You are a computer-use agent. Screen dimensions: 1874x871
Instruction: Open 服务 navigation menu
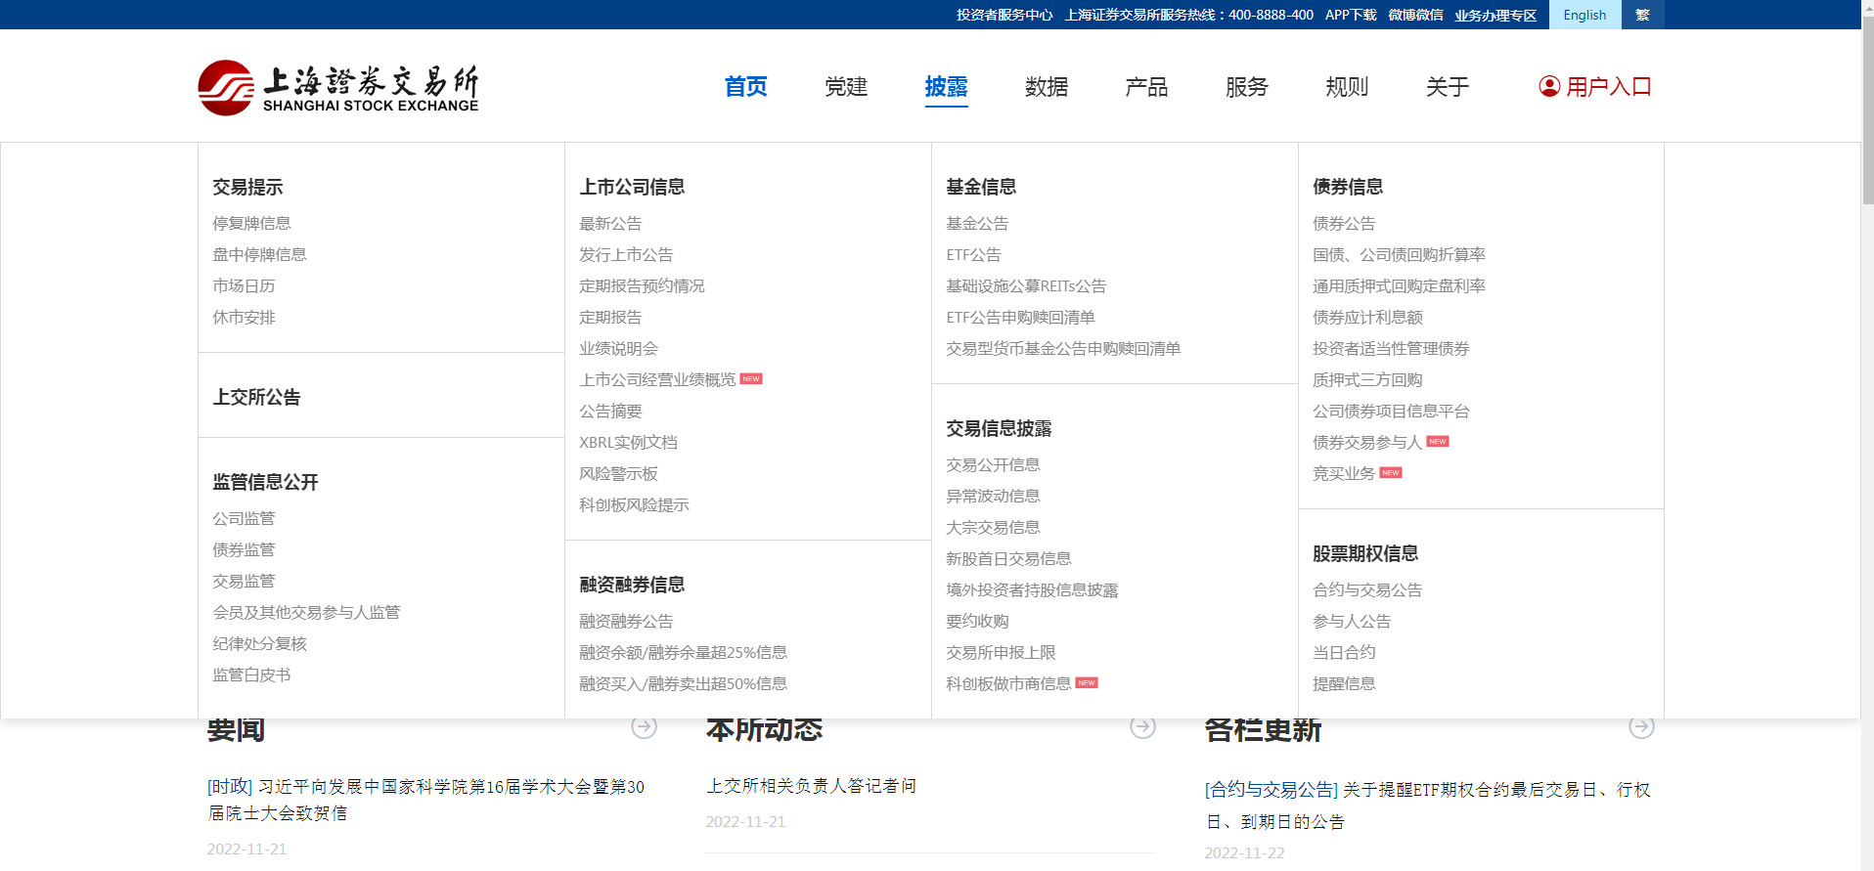click(x=1247, y=87)
